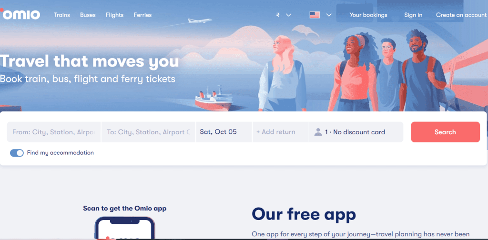Click the US flag language icon
This screenshot has width=488, height=240.
click(315, 15)
